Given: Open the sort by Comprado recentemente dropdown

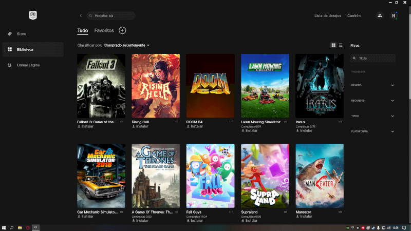Looking at the screenshot, I should point(126,45).
